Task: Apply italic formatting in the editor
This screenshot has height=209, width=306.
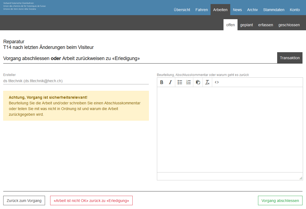Action: 170,82
